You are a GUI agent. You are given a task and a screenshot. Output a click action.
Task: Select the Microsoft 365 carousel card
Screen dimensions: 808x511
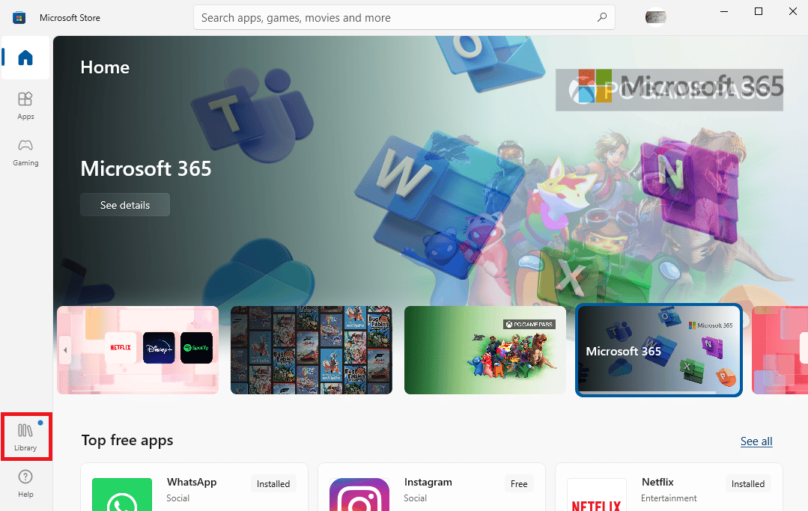(x=658, y=350)
